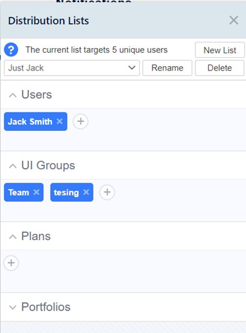246x333 pixels.
Task: Click the blue question mark help icon
Action: click(x=11, y=49)
